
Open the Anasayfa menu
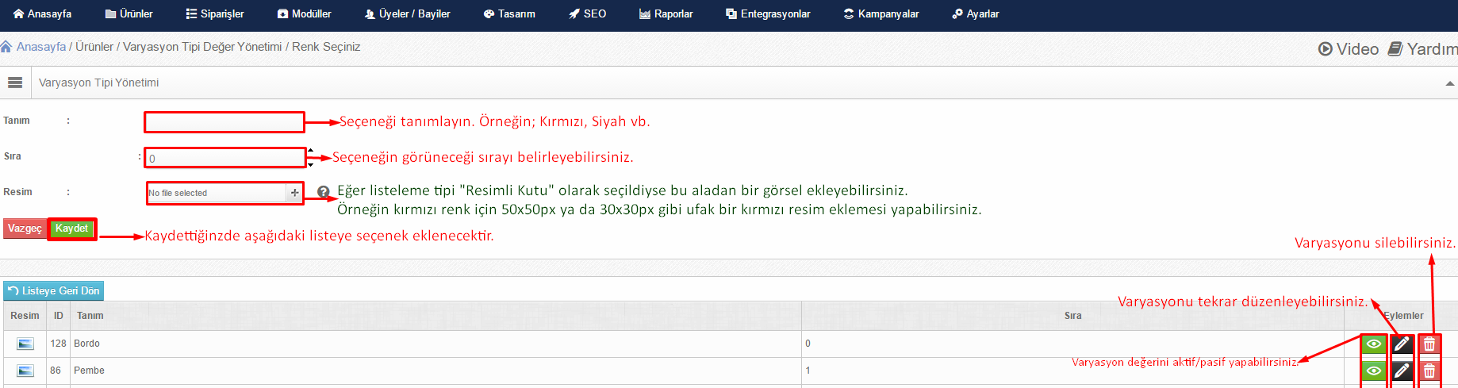43,13
